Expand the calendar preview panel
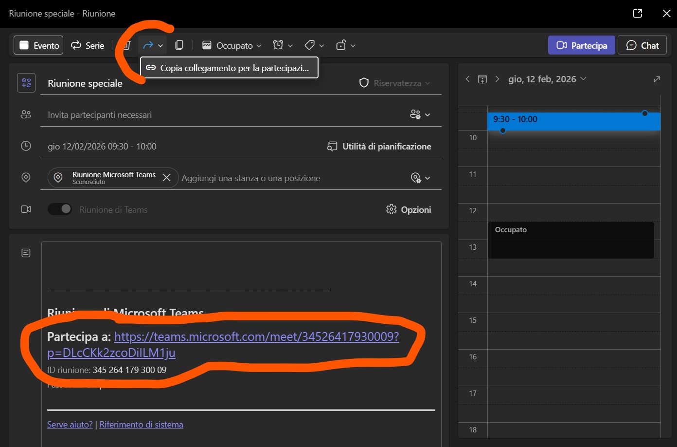This screenshot has height=447, width=677. pyautogui.click(x=657, y=79)
